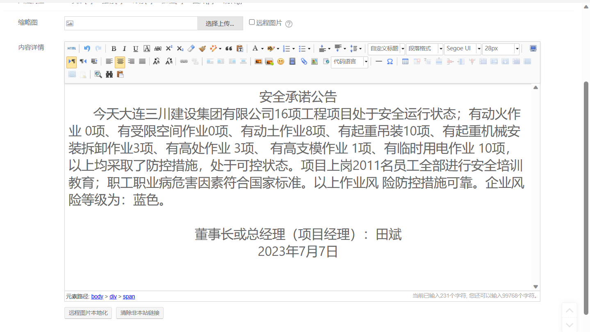The image size is (590, 332).
Task: Open multi-image upload dialog
Action: click(269, 61)
